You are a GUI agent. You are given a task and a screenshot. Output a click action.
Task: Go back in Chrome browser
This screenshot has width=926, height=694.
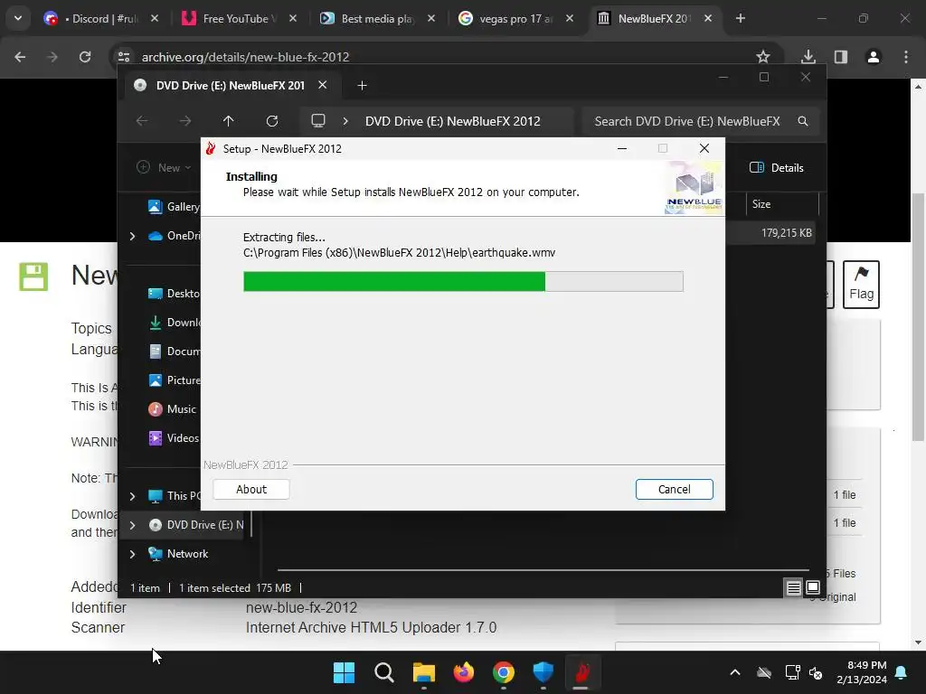(20, 57)
